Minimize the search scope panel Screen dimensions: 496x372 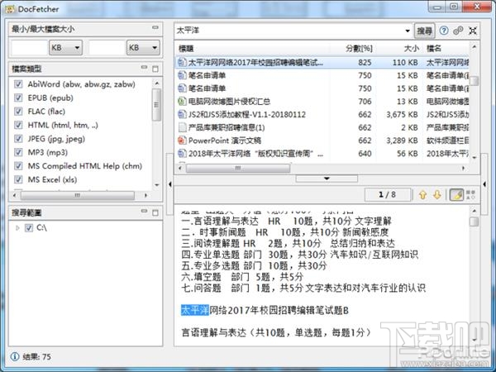[x=144, y=211]
